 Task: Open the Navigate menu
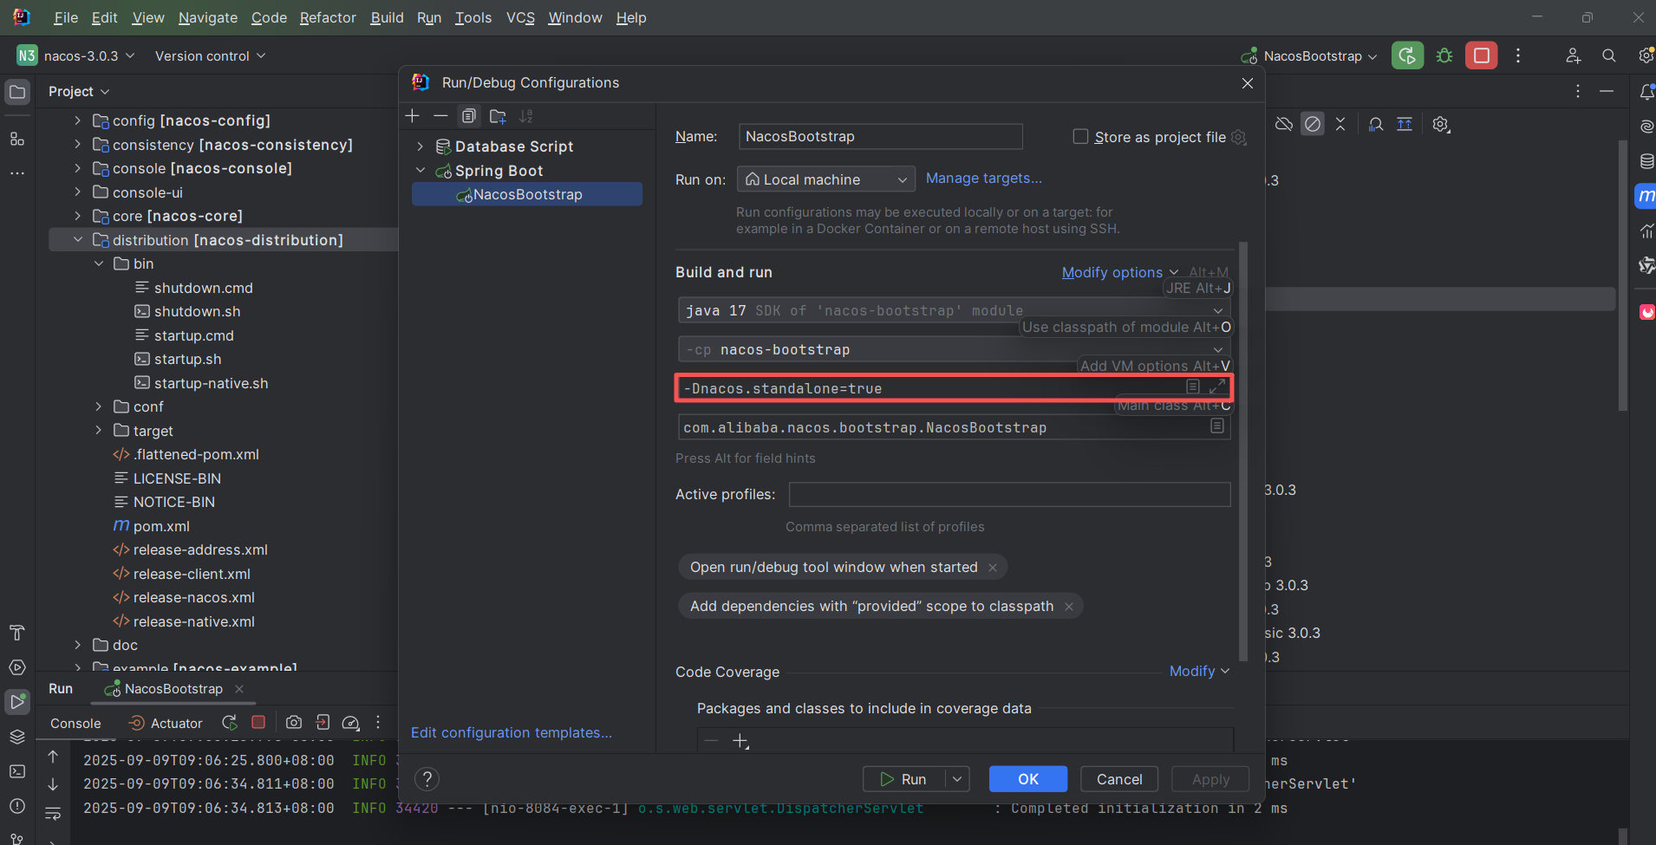tap(208, 17)
